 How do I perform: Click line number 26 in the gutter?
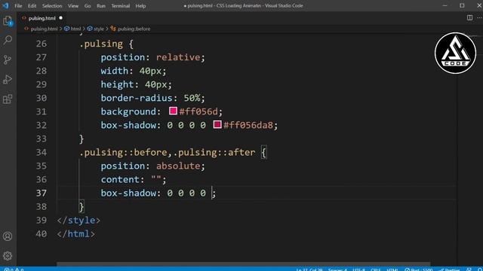[x=42, y=44]
